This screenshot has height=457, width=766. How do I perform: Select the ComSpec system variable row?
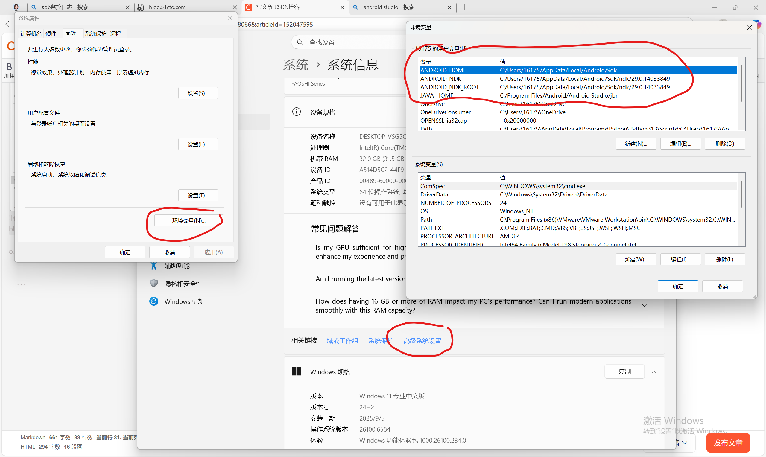point(578,186)
